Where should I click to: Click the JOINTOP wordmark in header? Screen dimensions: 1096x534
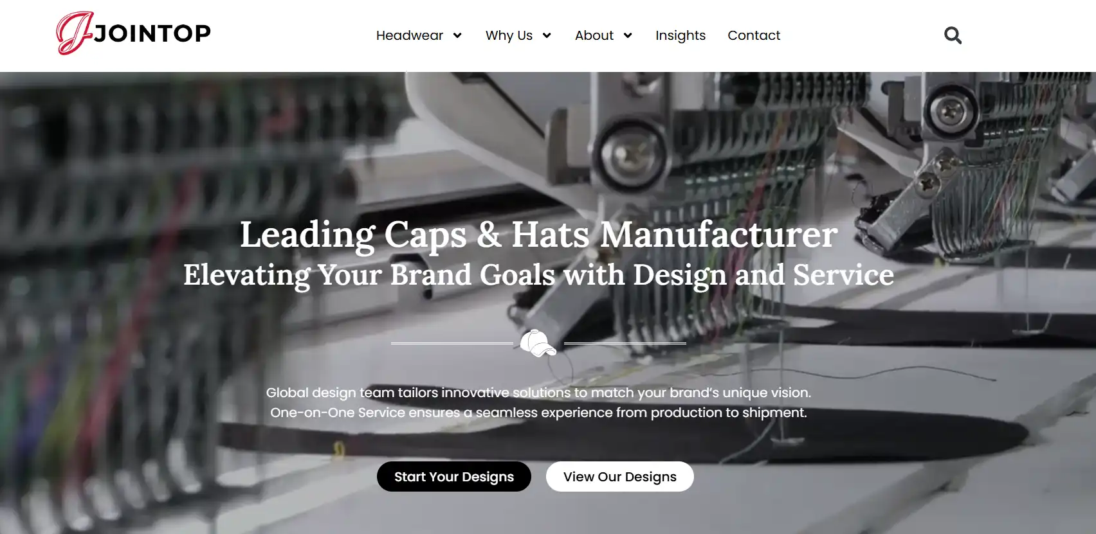click(152, 33)
